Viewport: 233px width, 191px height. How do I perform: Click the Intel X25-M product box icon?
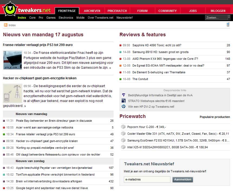coord(123,147)
